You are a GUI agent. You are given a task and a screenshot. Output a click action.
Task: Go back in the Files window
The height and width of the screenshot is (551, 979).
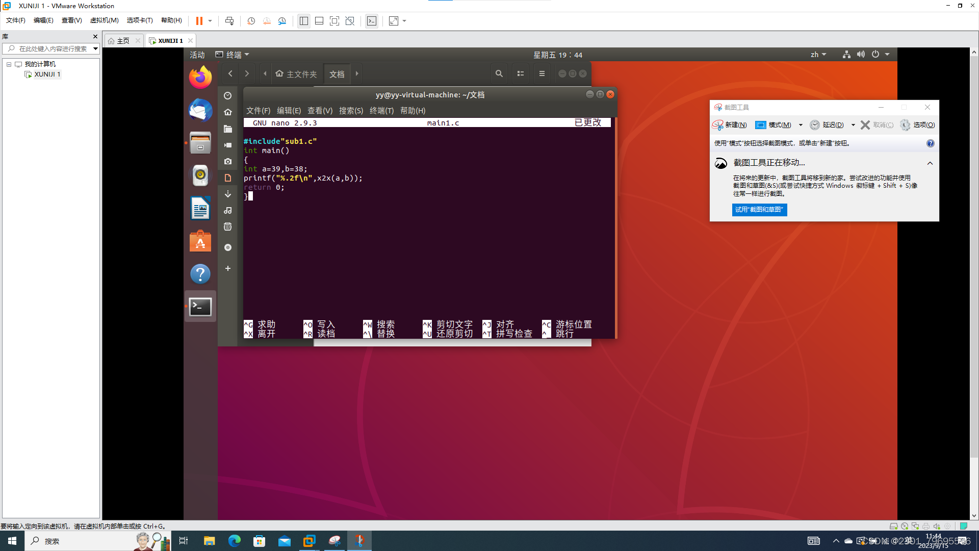(x=230, y=73)
